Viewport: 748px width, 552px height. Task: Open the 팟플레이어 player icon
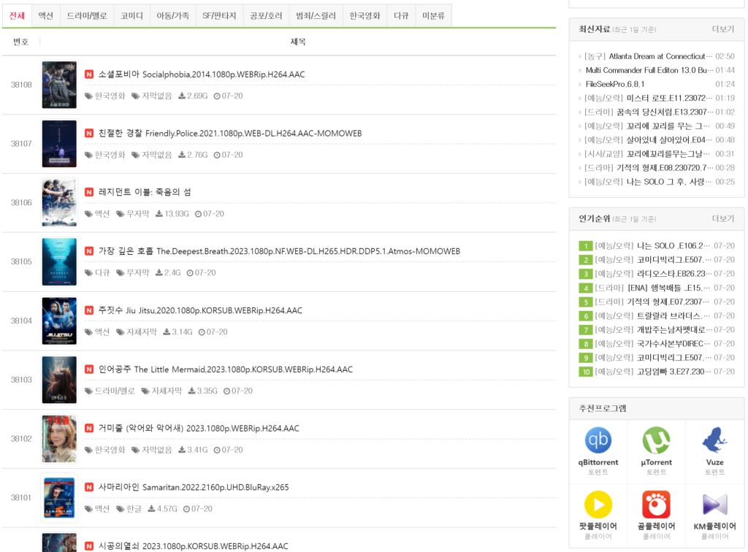(x=598, y=505)
